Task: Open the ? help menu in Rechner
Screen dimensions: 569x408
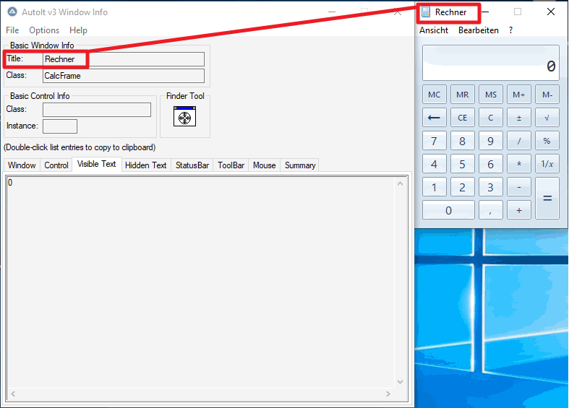Action: (510, 30)
